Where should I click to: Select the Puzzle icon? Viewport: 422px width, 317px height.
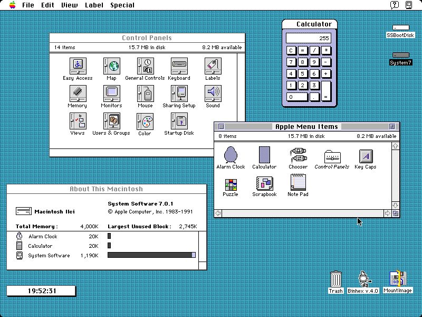pyautogui.click(x=231, y=184)
